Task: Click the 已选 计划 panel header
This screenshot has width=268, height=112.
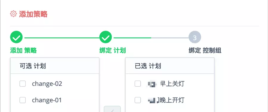Action: pos(170,66)
